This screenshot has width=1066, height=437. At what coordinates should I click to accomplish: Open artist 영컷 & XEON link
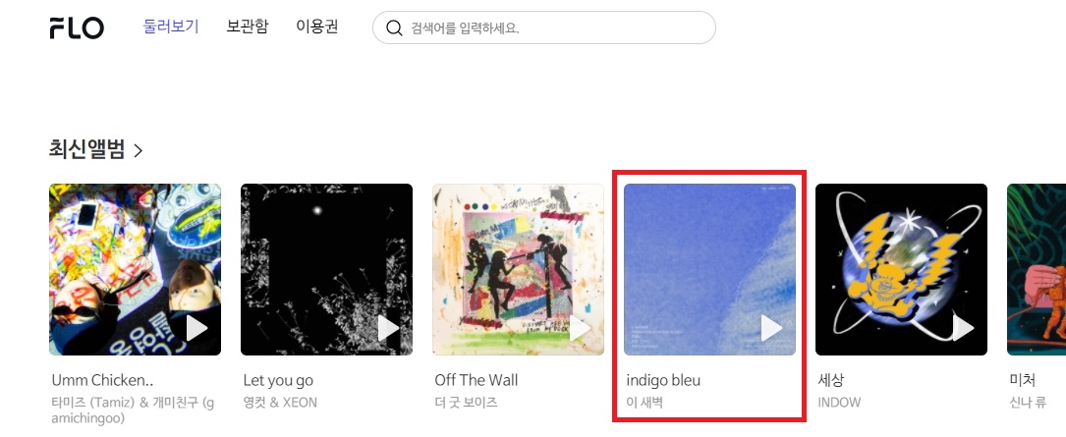click(x=280, y=403)
